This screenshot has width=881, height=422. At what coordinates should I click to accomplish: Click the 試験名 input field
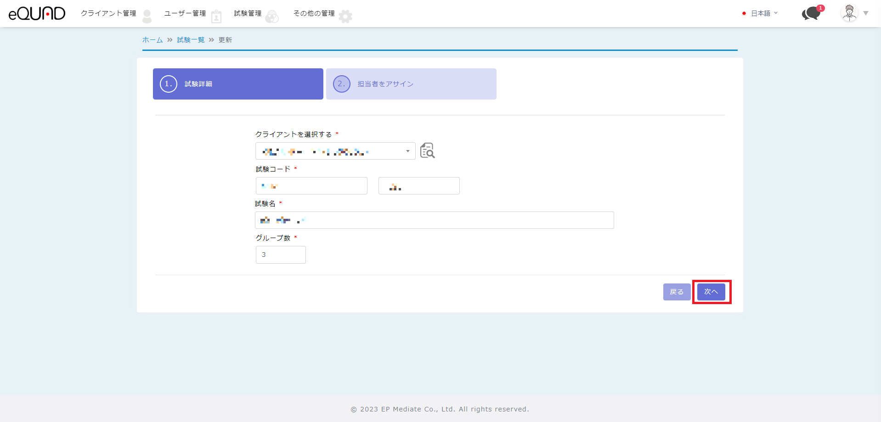(x=434, y=220)
